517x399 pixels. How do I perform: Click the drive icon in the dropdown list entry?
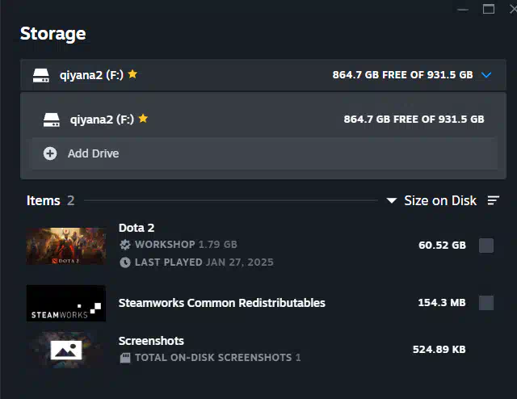[x=52, y=120]
